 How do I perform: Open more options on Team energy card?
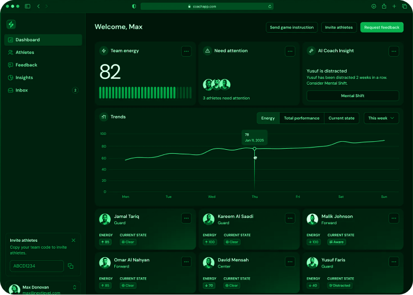click(186, 51)
